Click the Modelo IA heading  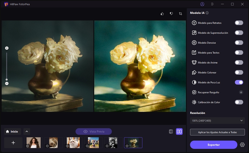pos(197,13)
